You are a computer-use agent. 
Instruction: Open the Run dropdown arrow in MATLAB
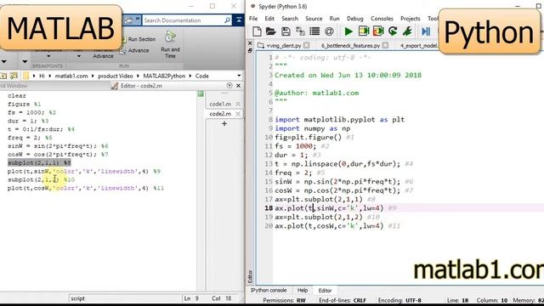click(79, 56)
